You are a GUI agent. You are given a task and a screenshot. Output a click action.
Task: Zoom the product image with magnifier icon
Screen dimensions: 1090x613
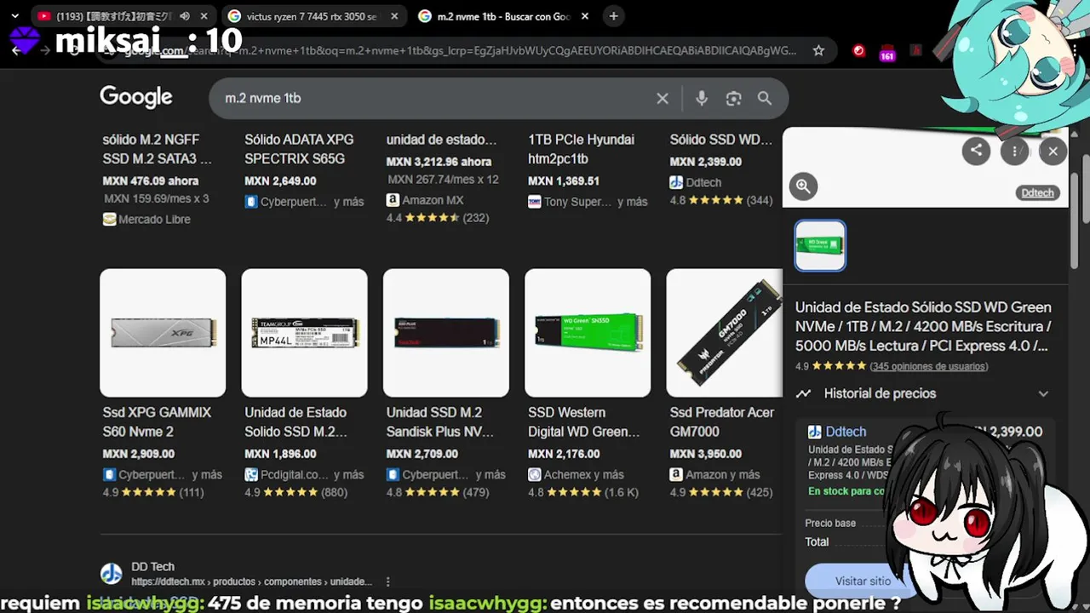coord(803,186)
